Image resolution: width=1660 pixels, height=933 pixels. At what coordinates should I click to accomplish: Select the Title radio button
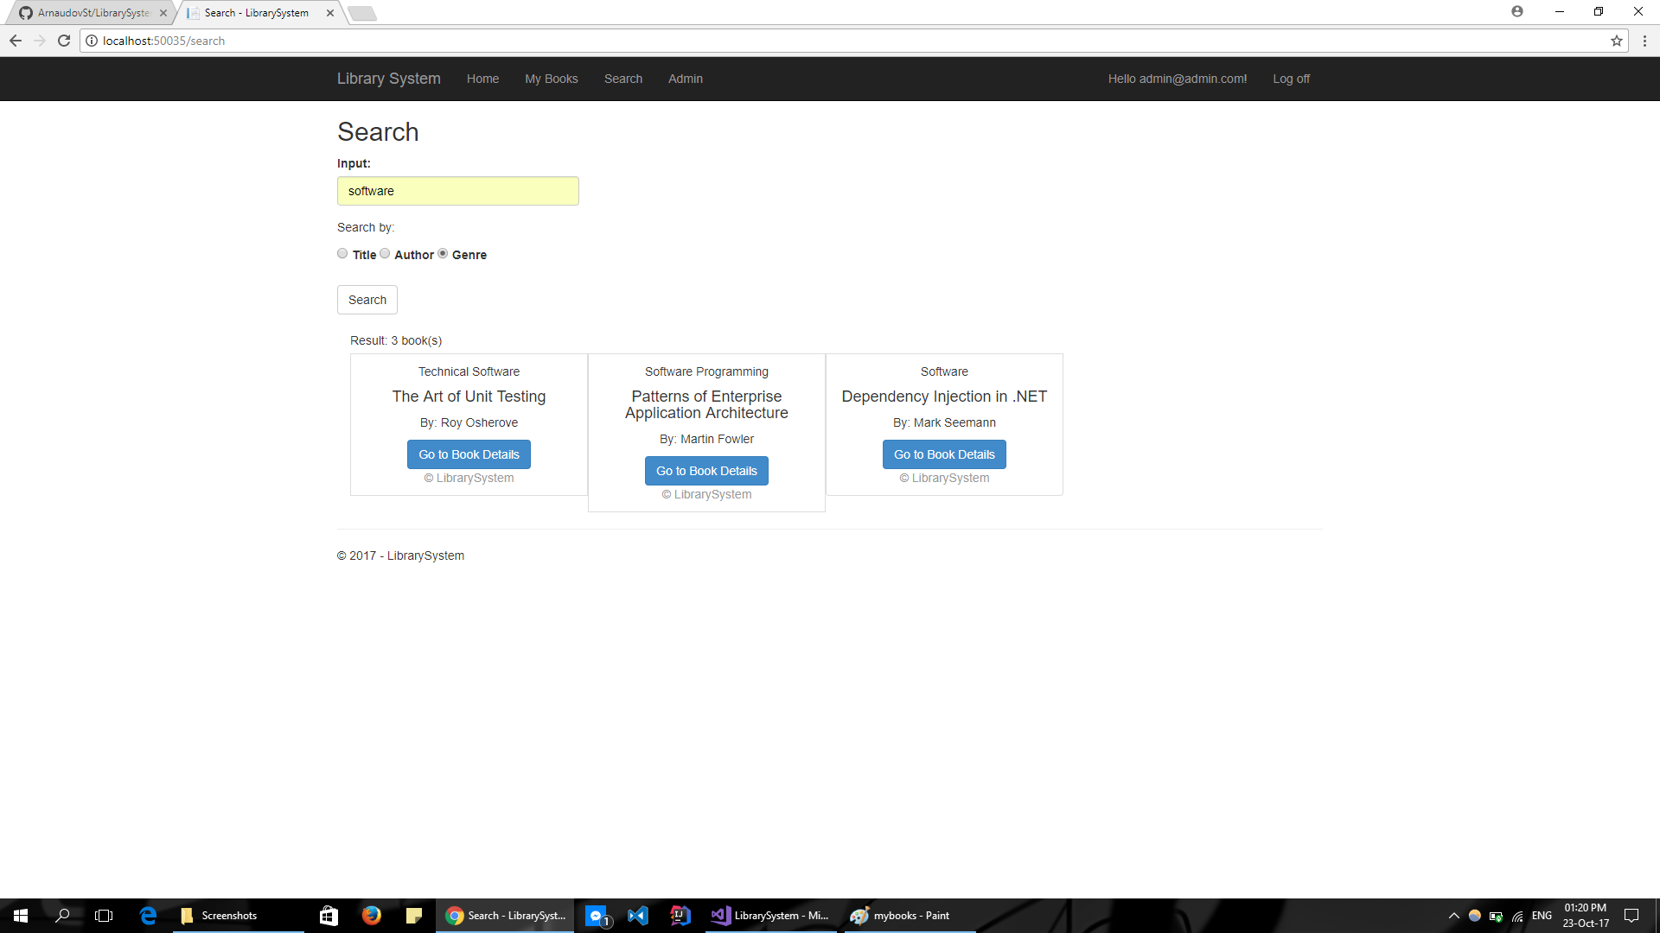[x=342, y=254]
